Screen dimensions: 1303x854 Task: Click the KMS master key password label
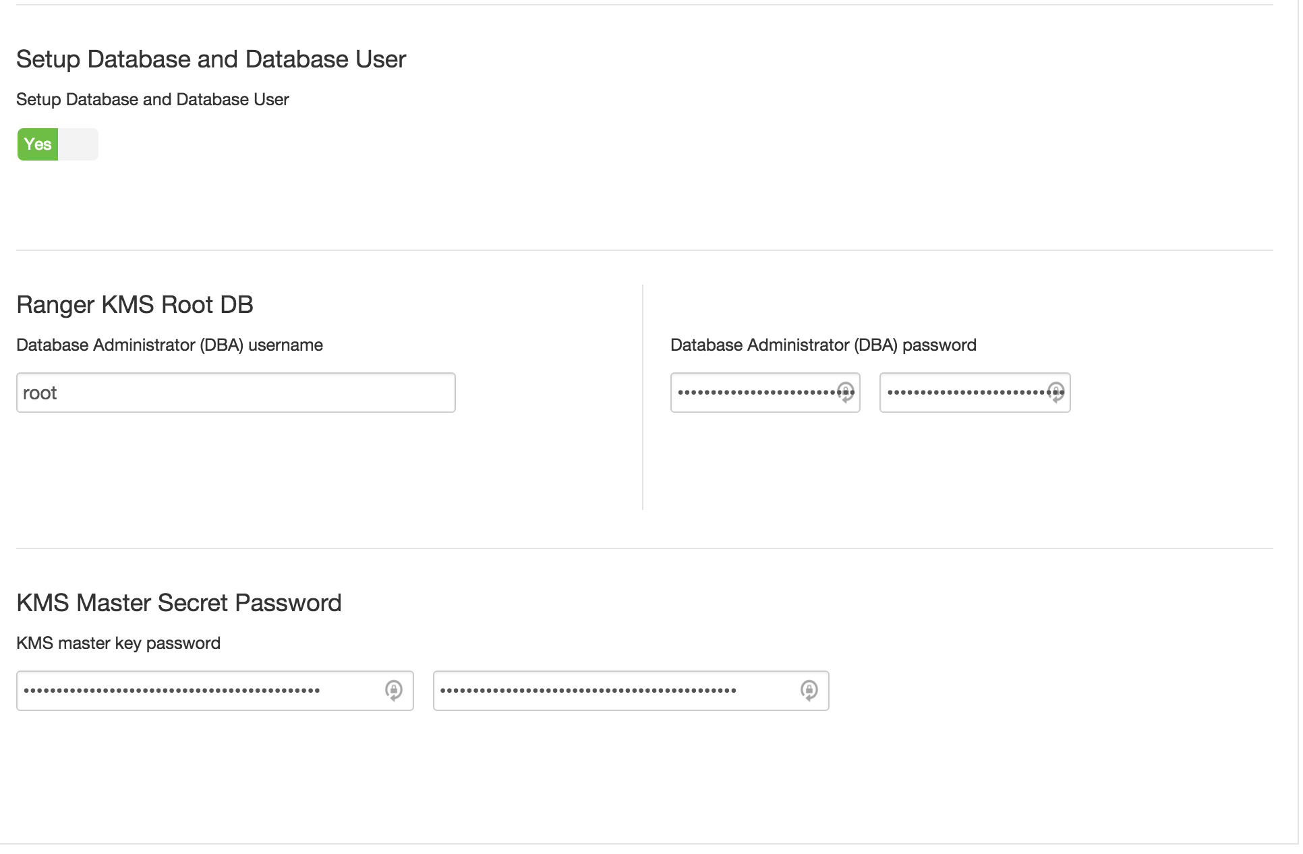tap(118, 643)
